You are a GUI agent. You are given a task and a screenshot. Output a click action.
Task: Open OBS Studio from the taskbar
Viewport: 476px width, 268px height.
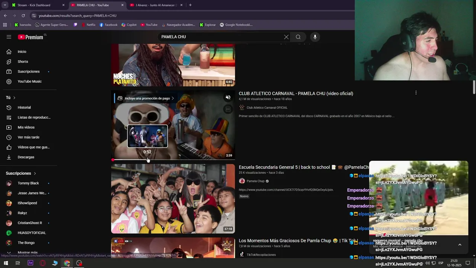[x=79, y=263]
